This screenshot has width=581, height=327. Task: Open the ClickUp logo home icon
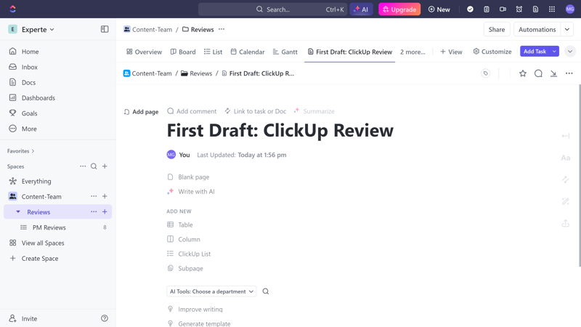coord(12,9)
